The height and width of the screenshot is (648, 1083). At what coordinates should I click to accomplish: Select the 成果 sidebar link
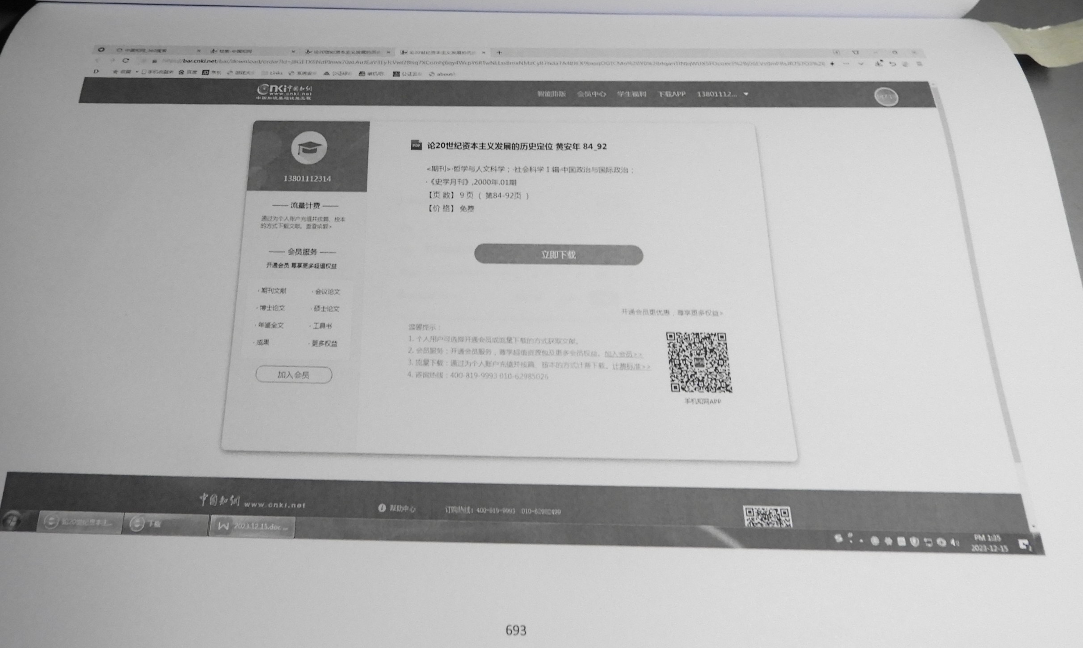pos(262,343)
